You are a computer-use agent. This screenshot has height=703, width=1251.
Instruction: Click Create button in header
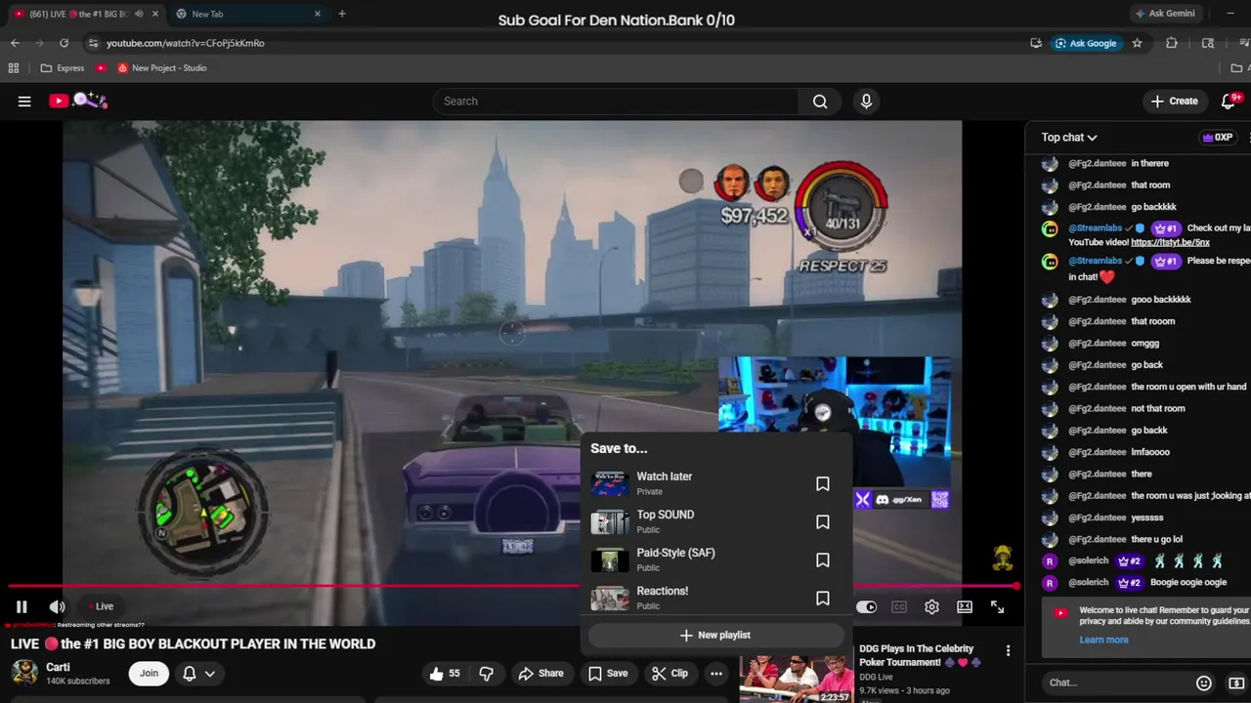(x=1174, y=102)
